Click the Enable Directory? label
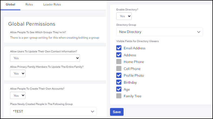213x119 pixels. coord(127,10)
